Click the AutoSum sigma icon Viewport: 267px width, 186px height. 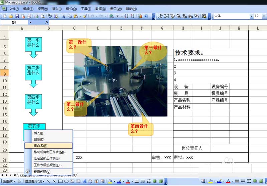[x=117, y=16]
